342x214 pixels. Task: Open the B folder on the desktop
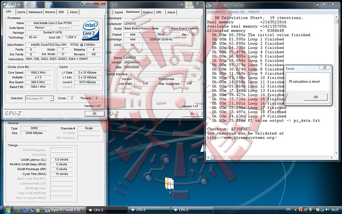pos(170,186)
